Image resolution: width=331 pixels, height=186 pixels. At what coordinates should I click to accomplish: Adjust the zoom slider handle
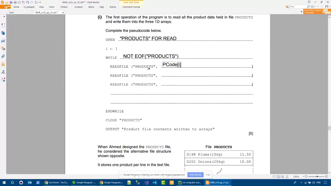(317, 177)
